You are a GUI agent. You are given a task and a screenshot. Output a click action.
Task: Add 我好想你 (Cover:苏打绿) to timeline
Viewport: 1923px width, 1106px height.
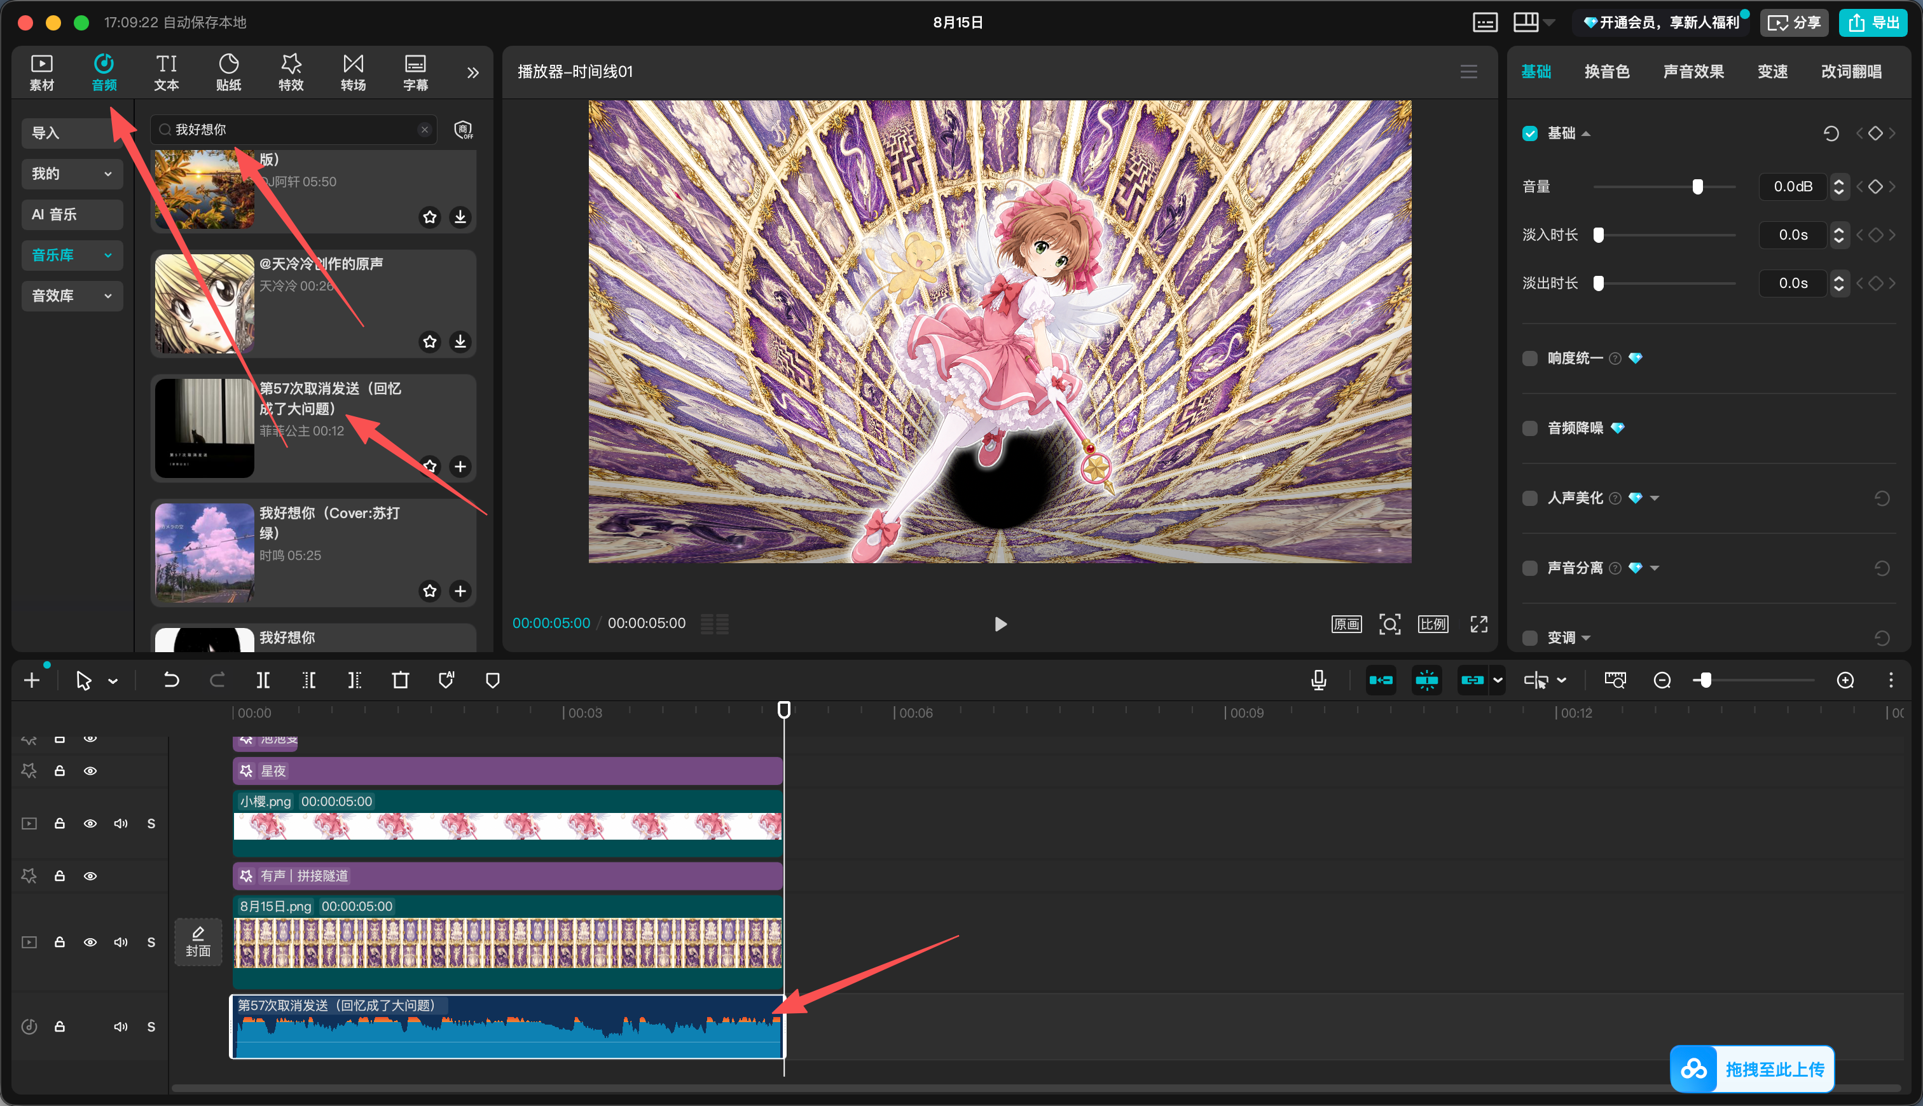tap(460, 591)
